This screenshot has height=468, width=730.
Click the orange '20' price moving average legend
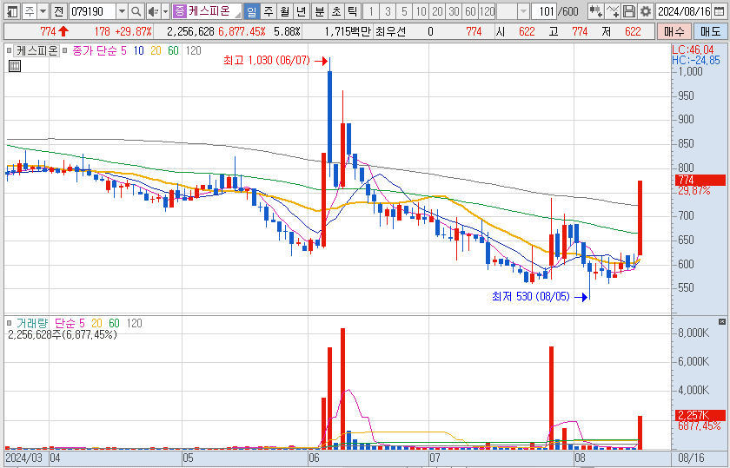point(156,50)
